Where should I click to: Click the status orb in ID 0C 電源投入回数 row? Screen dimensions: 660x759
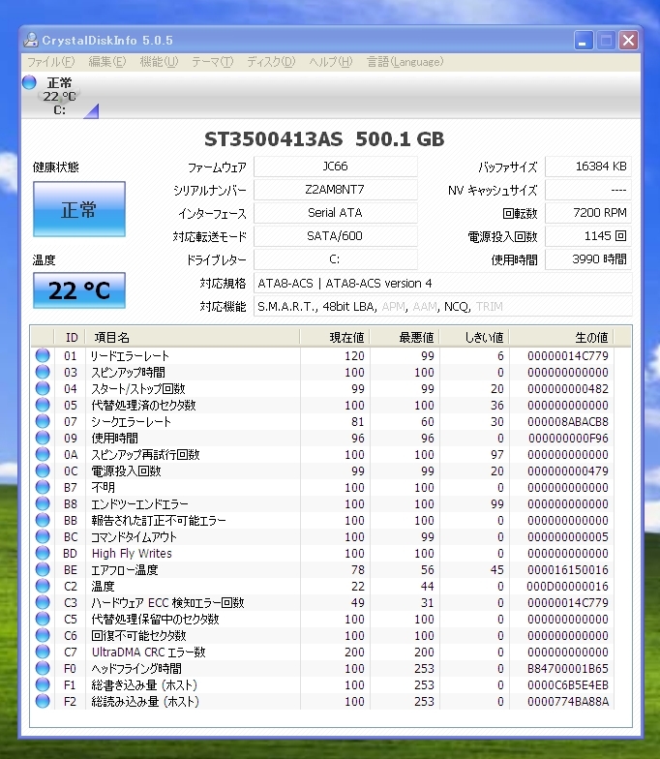(43, 471)
